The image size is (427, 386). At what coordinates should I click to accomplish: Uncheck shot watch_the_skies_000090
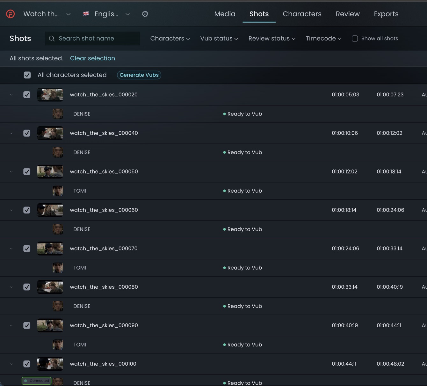[27, 325]
